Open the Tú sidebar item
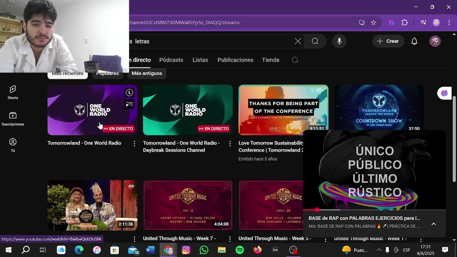Screen dimensions: 457x257 [x=13, y=145]
